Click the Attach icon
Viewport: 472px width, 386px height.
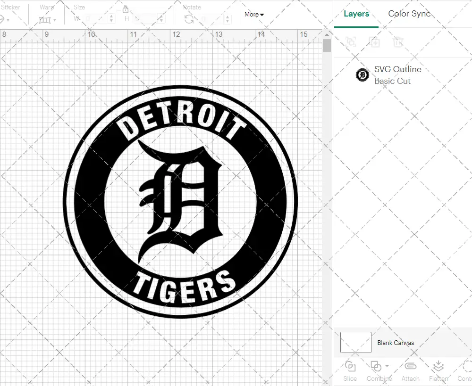pyautogui.click(x=410, y=372)
